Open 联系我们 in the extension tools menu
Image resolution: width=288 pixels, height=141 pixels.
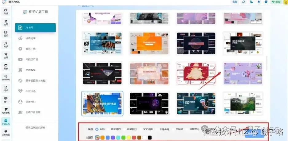pos(35,102)
